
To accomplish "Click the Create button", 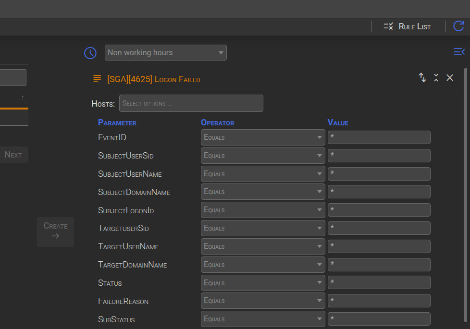I will 55,232.
